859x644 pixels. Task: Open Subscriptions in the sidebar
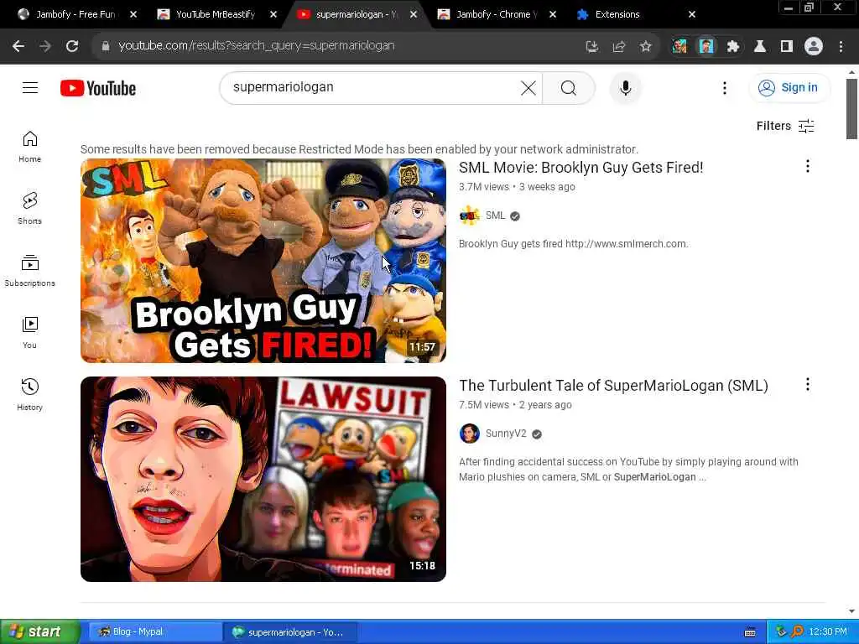pyautogui.click(x=29, y=271)
